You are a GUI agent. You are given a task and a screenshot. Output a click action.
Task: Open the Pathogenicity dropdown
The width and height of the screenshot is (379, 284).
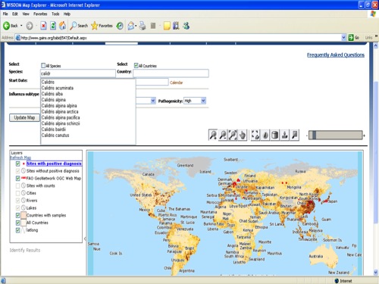(195, 101)
